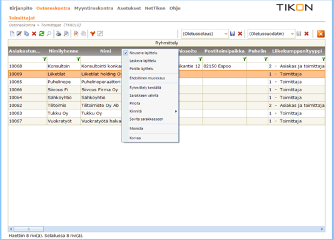Screen dimensions: 334x240
Task: Click the print preview icon
Action: click(66, 34)
